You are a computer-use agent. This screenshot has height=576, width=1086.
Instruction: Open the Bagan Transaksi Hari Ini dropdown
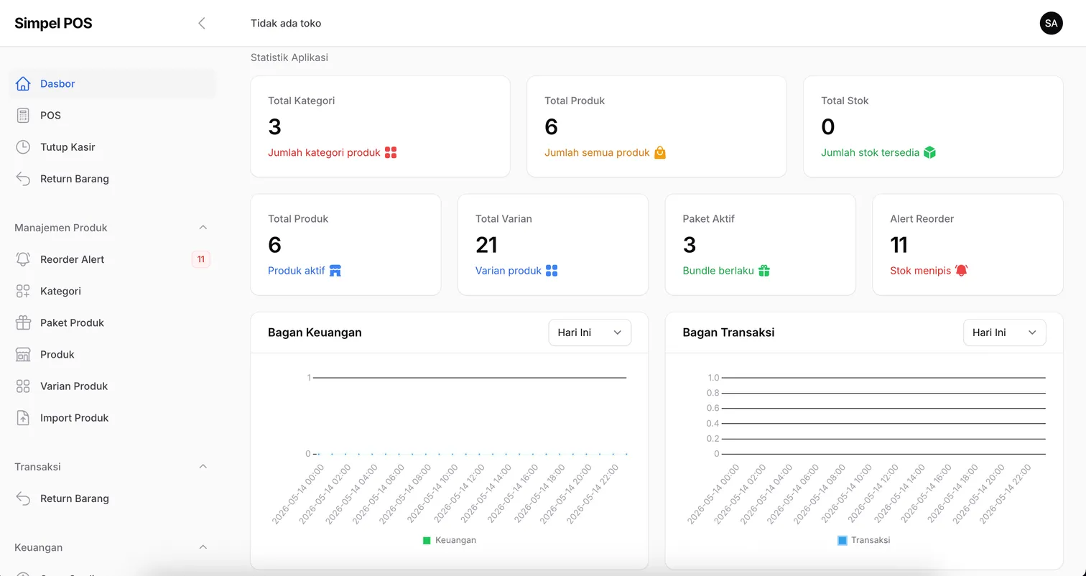[x=1004, y=333]
